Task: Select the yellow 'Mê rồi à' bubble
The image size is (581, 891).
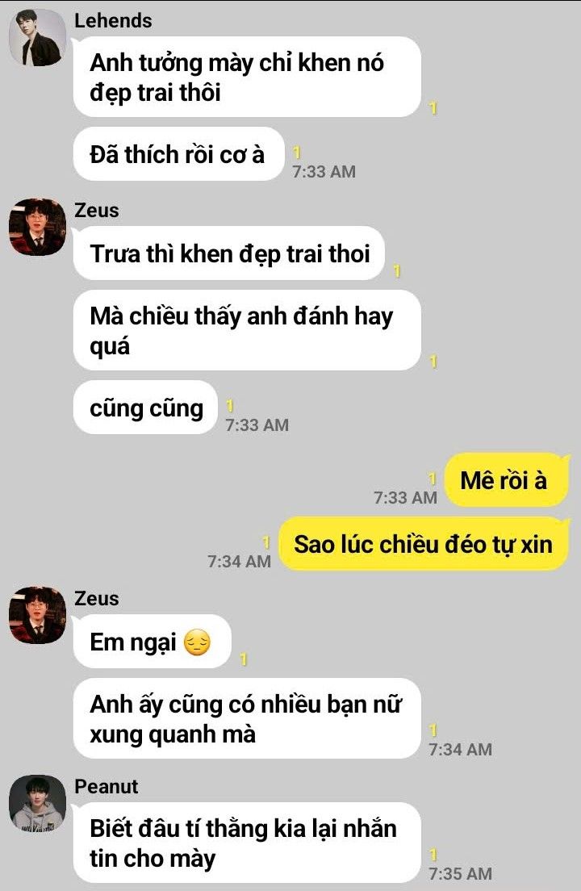Action: (x=506, y=479)
